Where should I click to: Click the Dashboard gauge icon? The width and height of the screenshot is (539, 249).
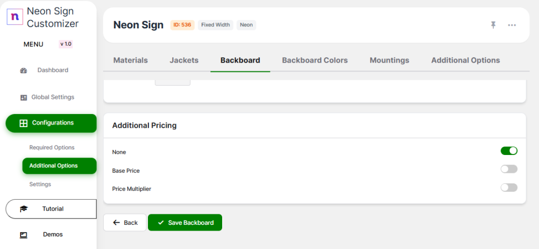[23, 70]
